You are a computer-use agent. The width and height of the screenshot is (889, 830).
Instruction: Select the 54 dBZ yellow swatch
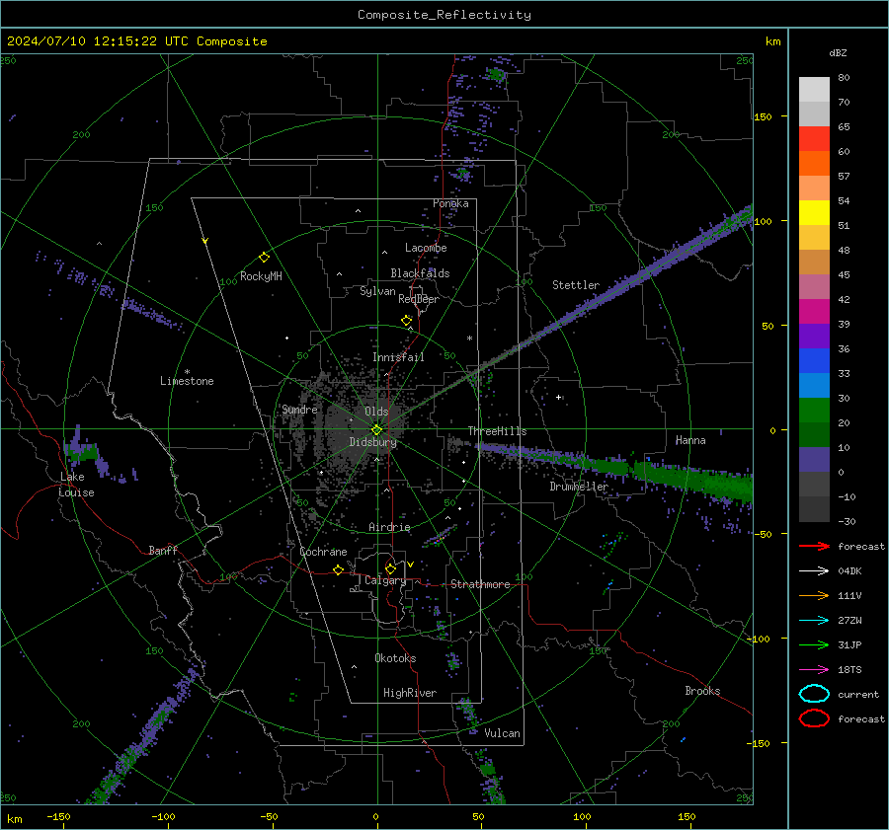click(x=814, y=212)
